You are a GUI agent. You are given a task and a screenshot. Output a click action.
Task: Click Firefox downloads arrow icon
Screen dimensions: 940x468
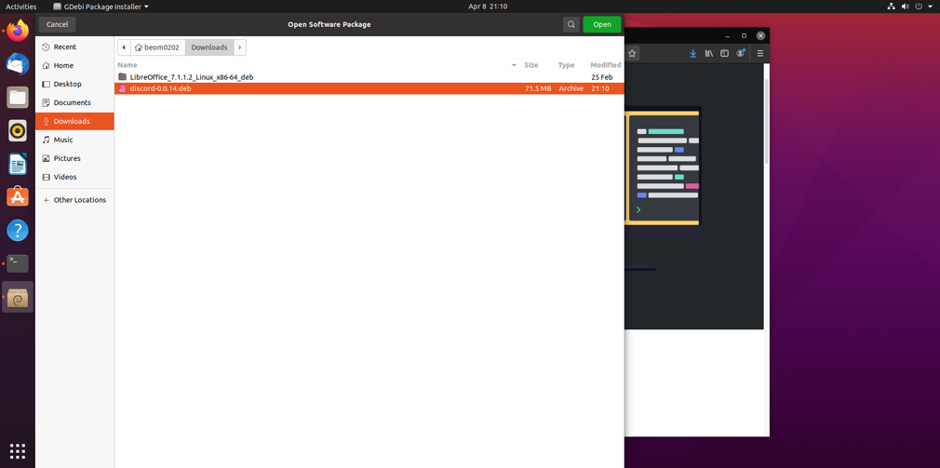point(692,54)
